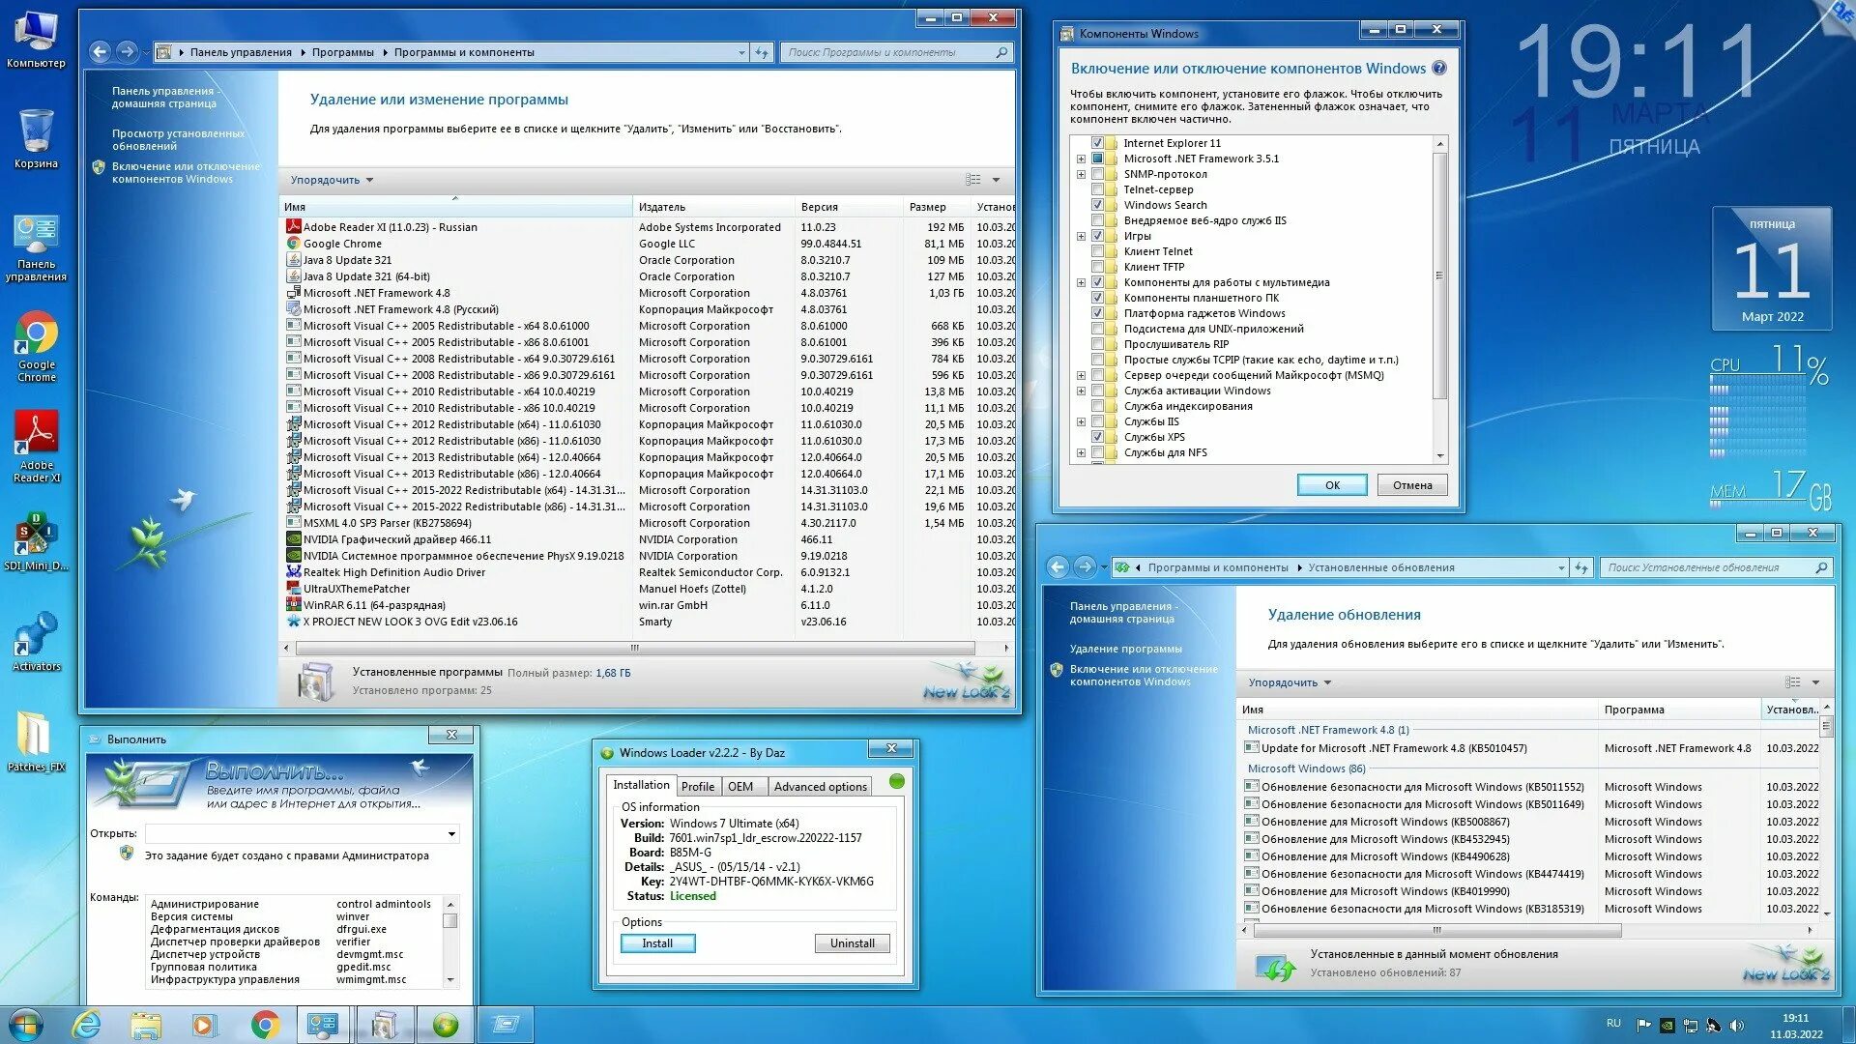Open the Открыть combo box dropdown arrow

[x=451, y=834]
